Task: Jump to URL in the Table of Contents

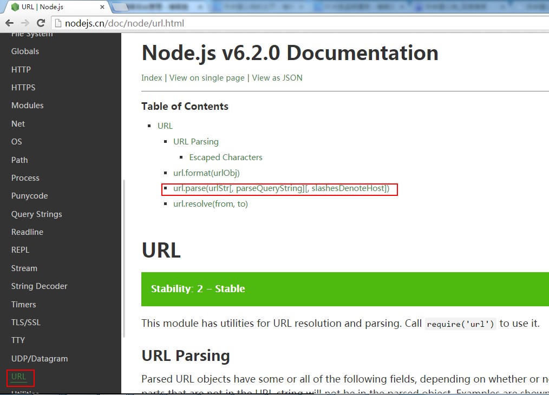Action: 165,126
